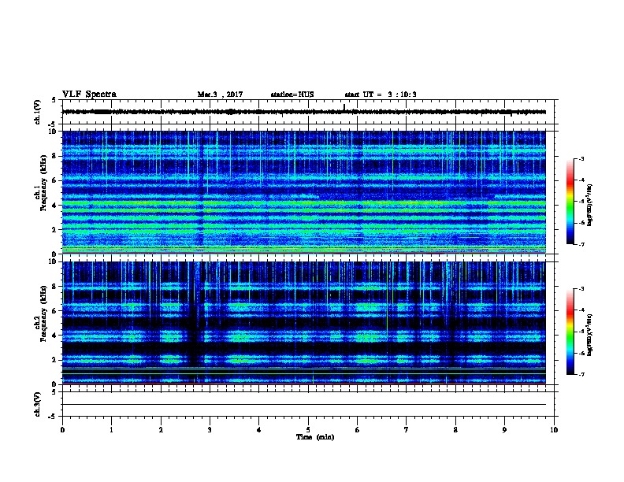
Task: Click the ch.3 "-5" volt tick label
Action: (52, 417)
